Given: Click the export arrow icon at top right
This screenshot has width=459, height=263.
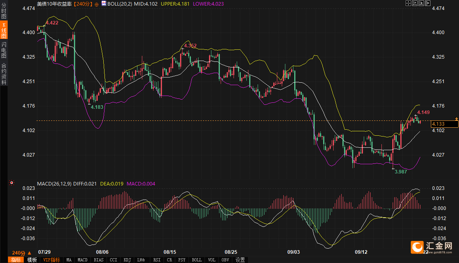Looking at the screenshot, I should 427,3.
